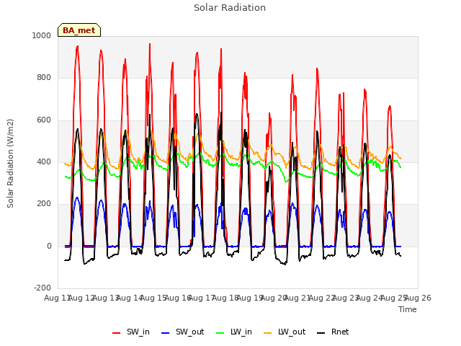461x346 pixels.
Task: Select the BA_met annotation label
Action: click(79, 30)
